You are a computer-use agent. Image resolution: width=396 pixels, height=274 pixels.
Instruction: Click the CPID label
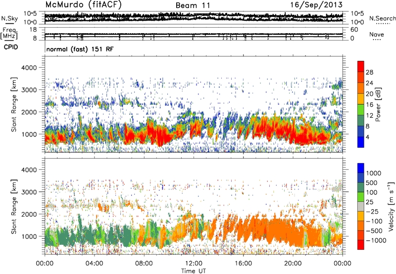pyautogui.click(x=11, y=47)
